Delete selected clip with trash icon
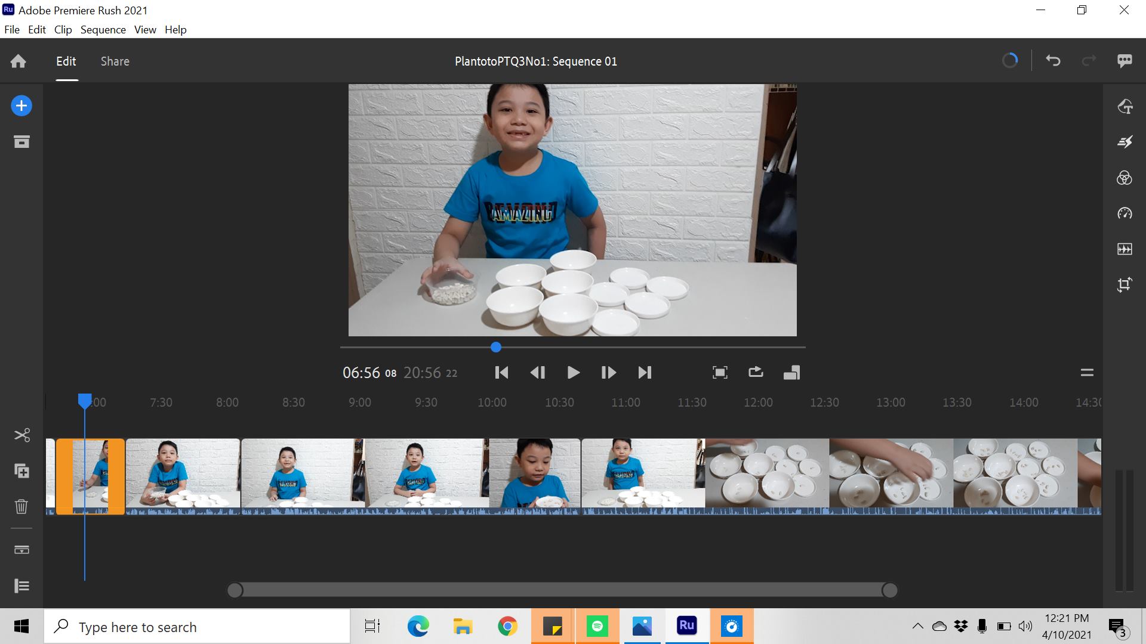 point(21,507)
